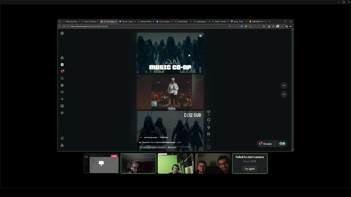The width and height of the screenshot is (351, 197).
Task: Open Notifications heart icon in sidebar
Action: (62, 92)
